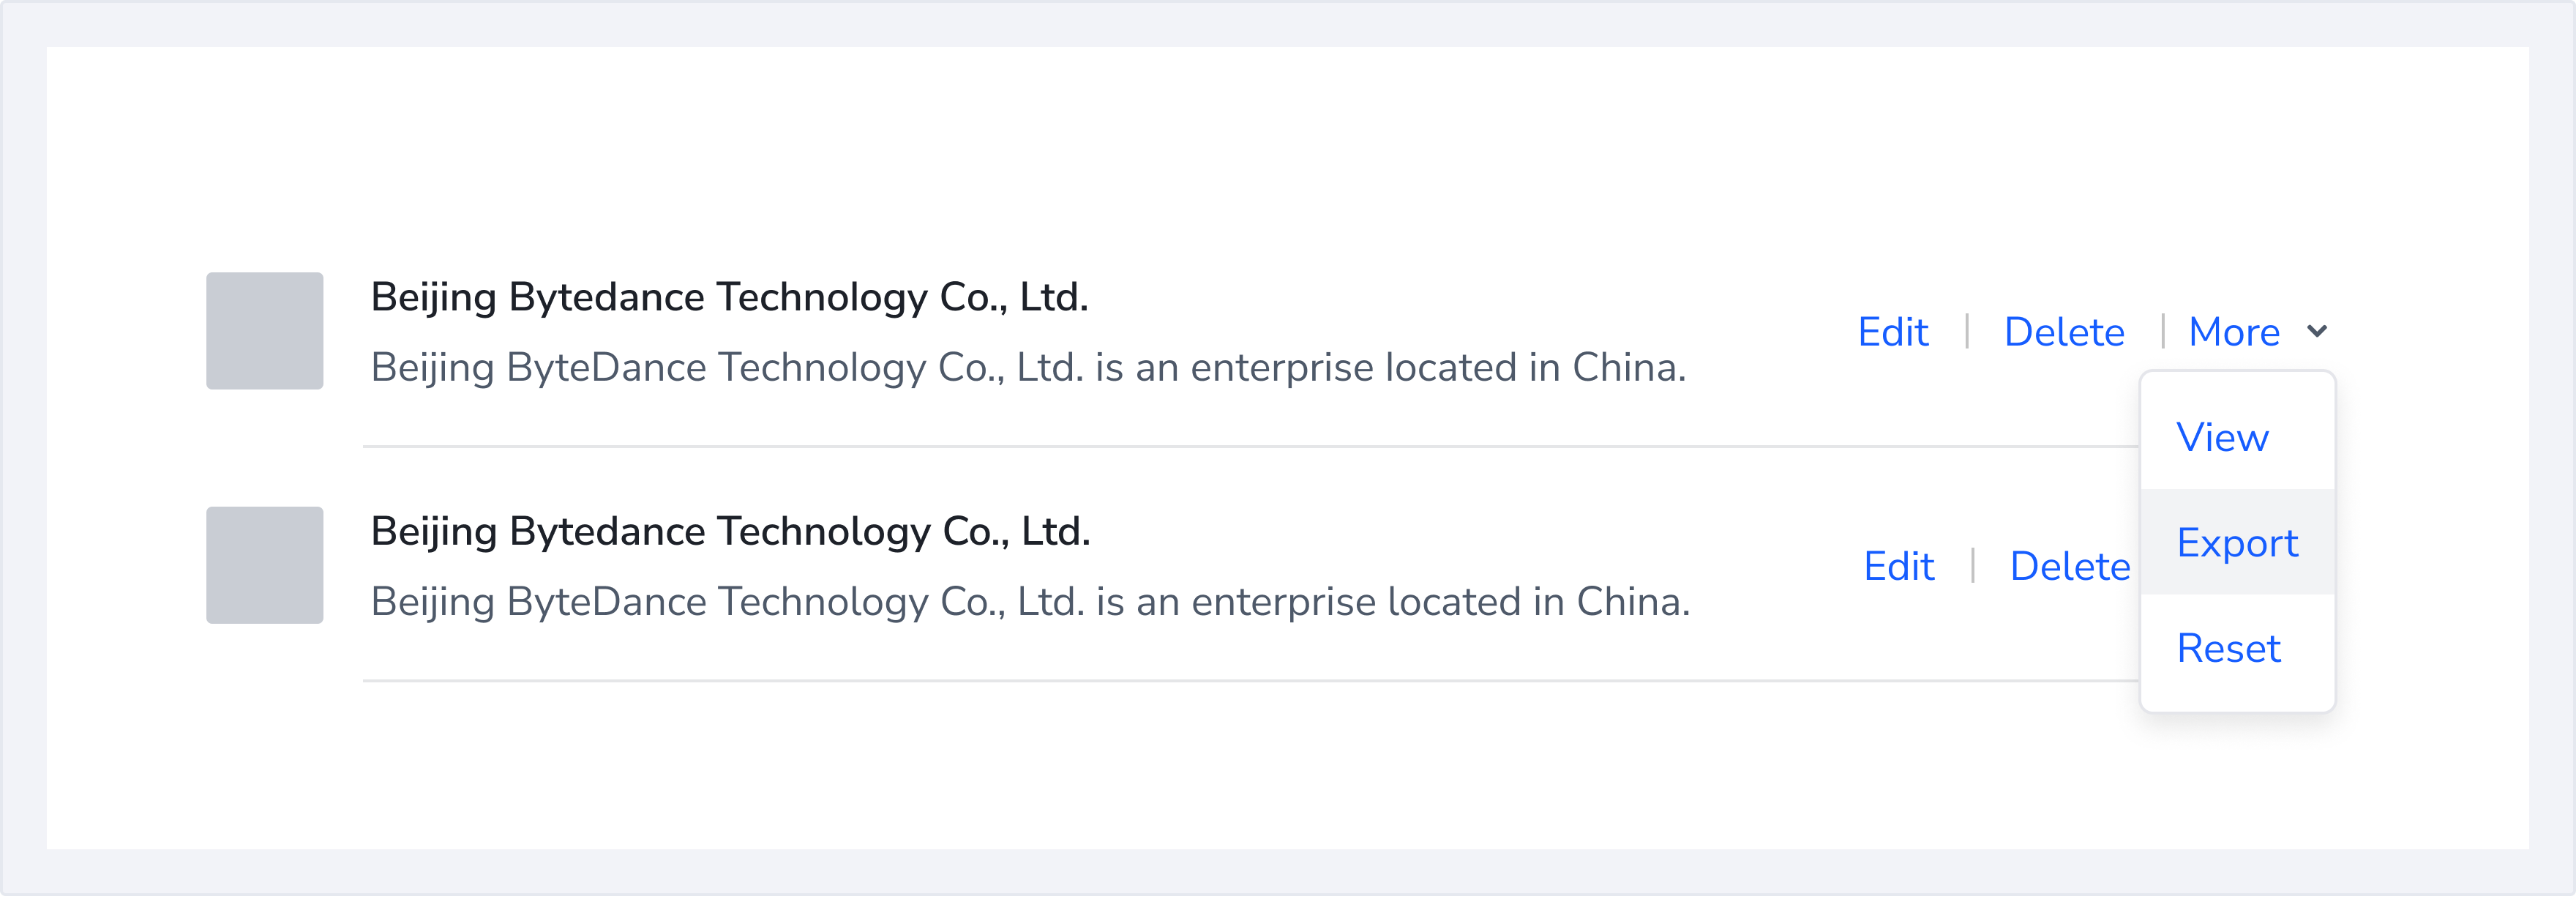Click the second company's gray avatar placeholder

[x=264, y=565]
